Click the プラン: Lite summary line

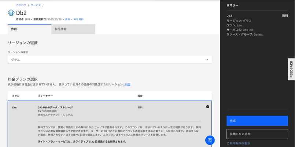point(234,25)
